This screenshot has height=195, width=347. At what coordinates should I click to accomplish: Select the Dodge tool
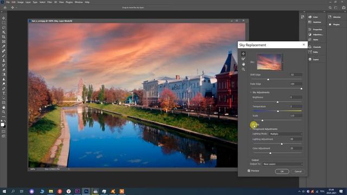click(4, 84)
